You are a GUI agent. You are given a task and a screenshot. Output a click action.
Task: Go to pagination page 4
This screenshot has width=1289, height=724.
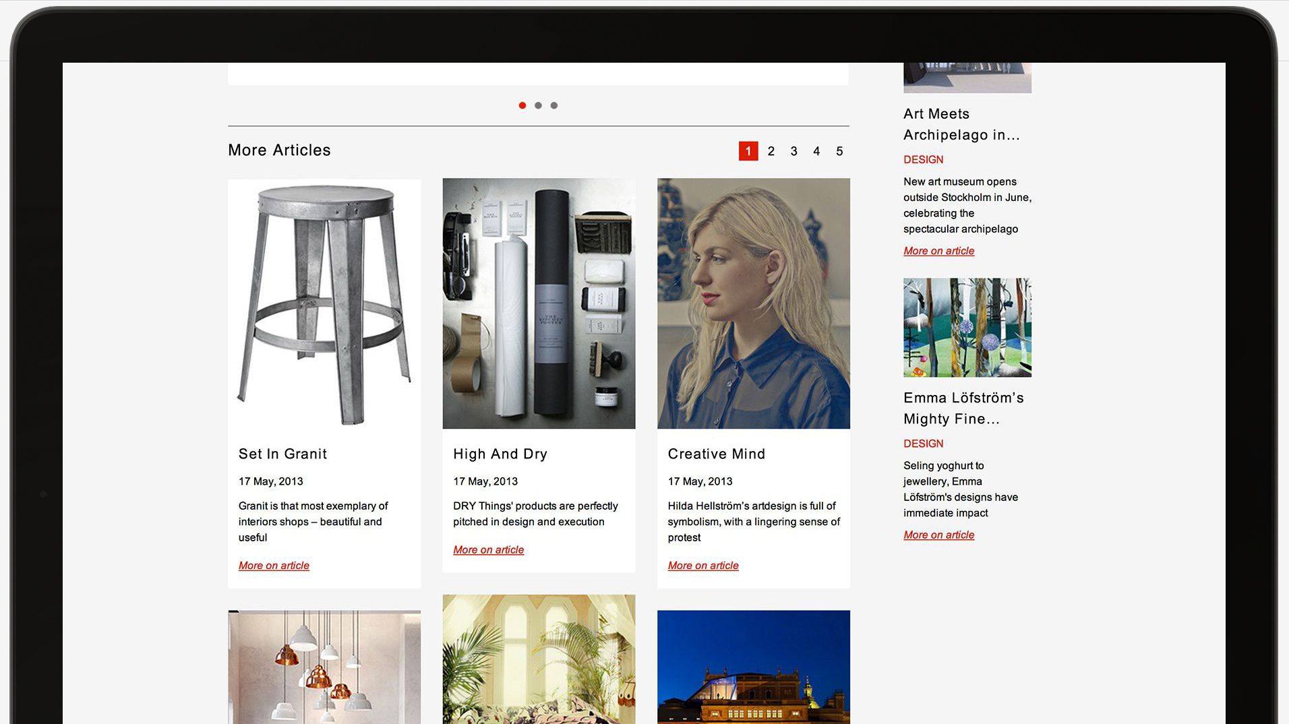click(816, 151)
